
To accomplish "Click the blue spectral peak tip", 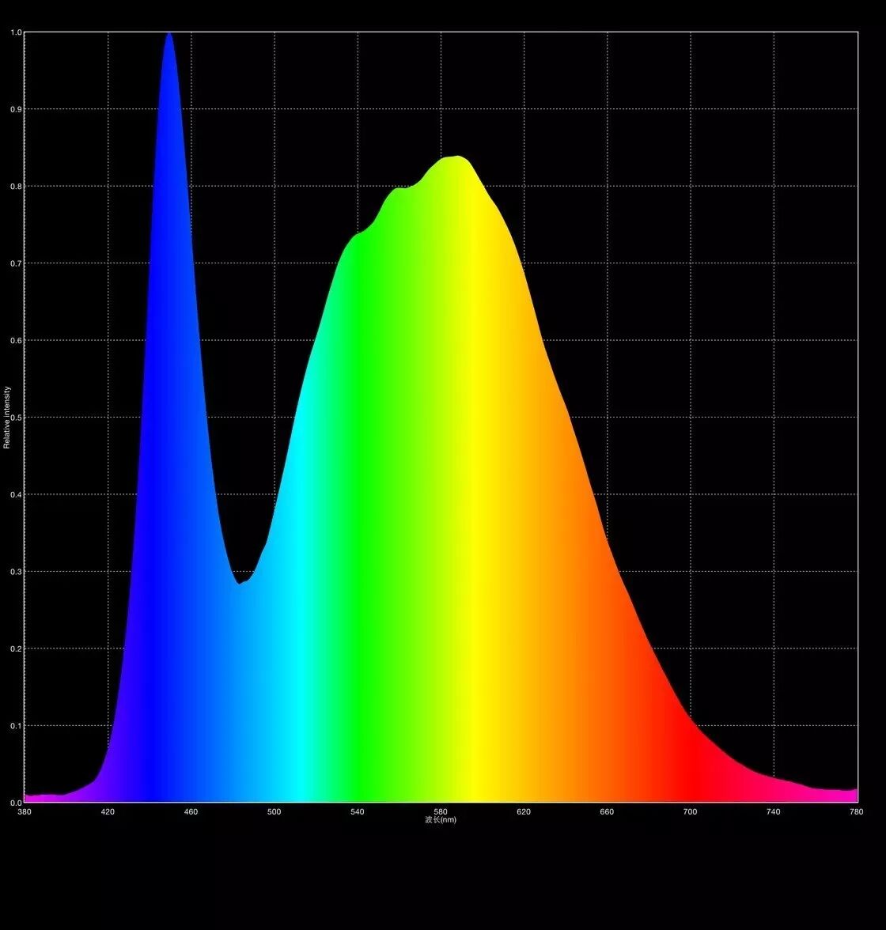I will [169, 35].
